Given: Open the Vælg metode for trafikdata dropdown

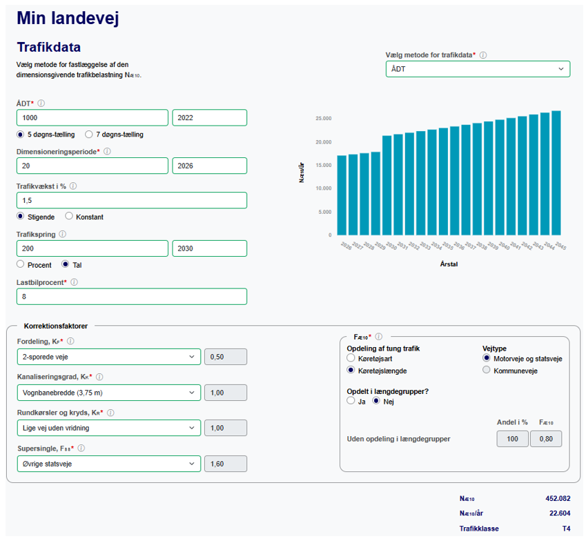Looking at the screenshot, I should [x=478, y=69].
